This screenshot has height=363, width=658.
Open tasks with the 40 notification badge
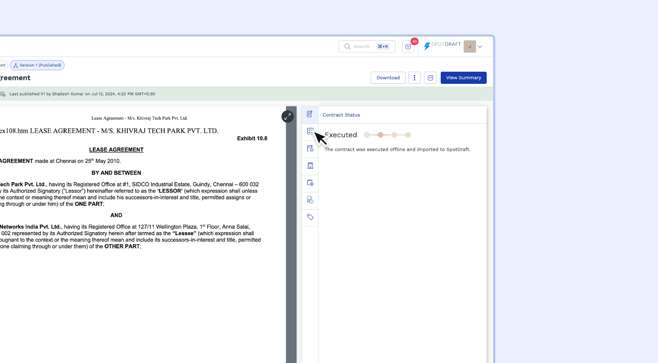(408, 46)
